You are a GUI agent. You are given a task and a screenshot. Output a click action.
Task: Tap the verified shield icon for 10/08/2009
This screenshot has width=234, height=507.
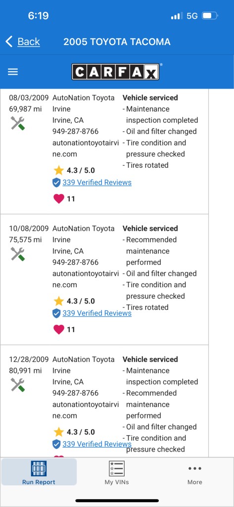point(56,313)
